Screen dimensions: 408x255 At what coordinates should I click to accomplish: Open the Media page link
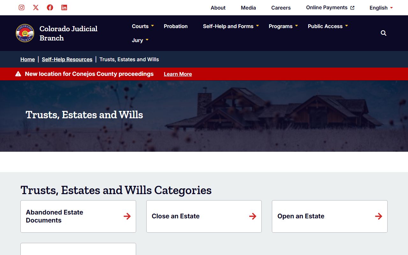tap(248, 8)
